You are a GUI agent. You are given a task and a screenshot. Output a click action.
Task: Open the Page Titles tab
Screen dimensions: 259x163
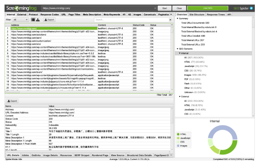coord(74,14)
